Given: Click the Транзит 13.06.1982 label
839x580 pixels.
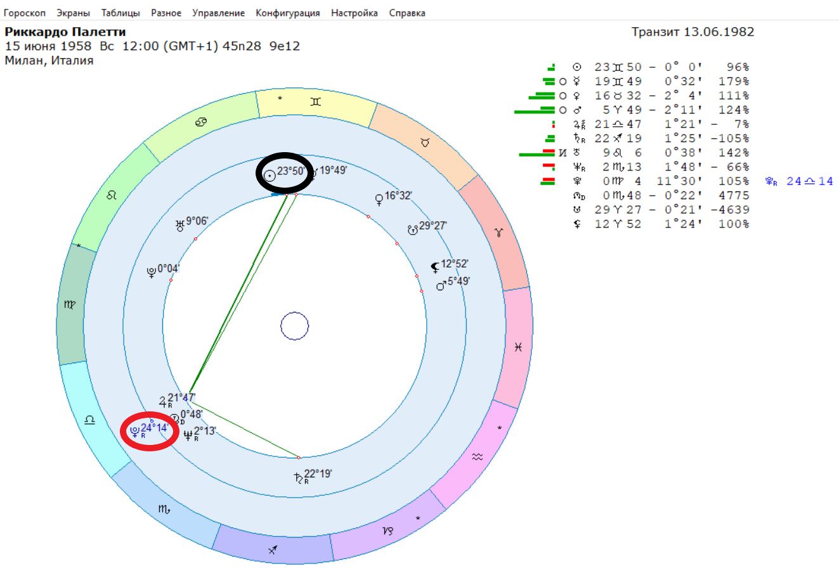Looking at the screenshot, I should point(693,32).
